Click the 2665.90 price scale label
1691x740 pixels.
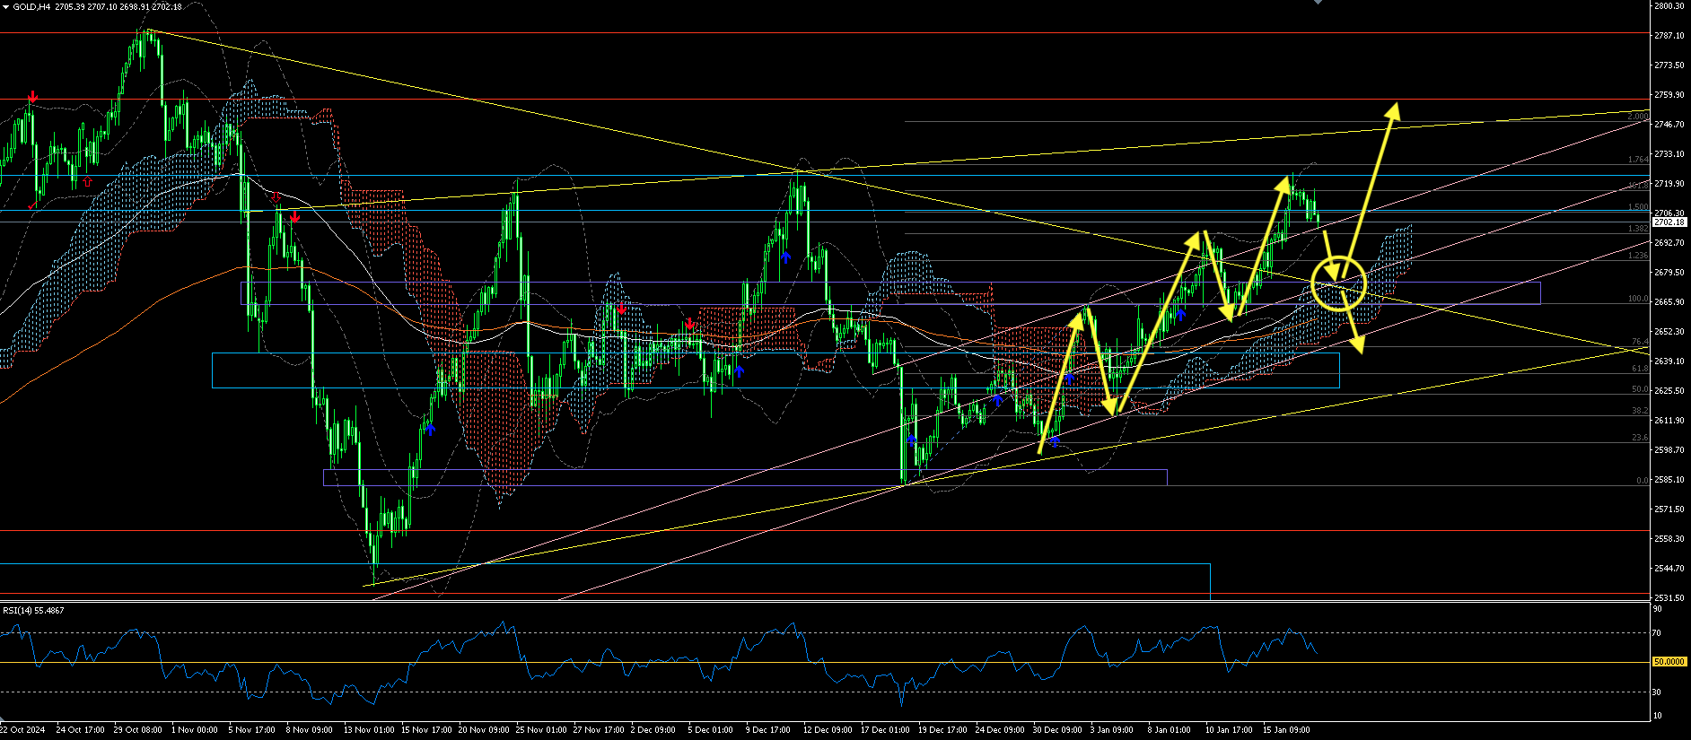tap(1669, 302)
